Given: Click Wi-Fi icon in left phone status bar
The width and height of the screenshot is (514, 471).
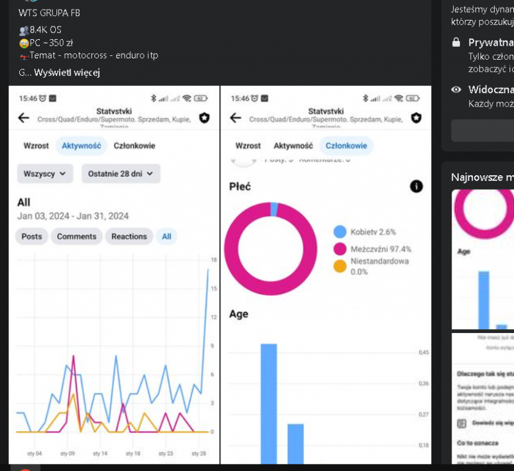Looking at the screenshot, I should point(186,98).
